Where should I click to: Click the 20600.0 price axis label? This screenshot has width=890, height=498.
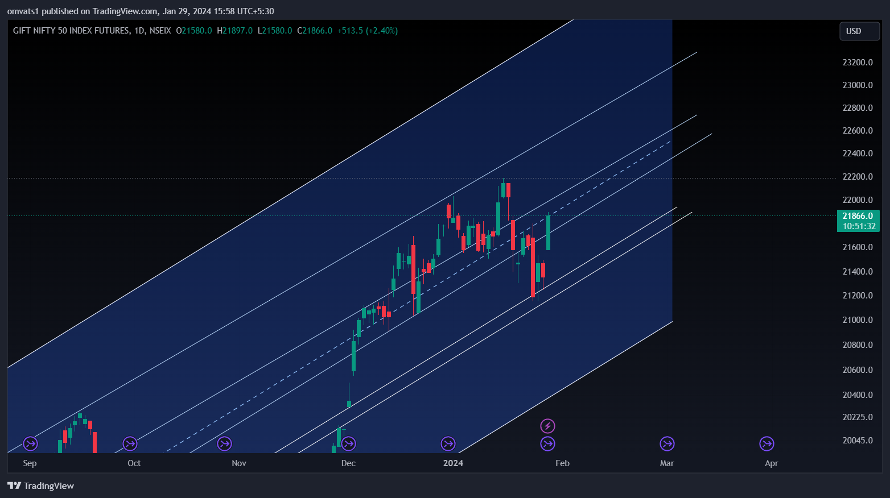tap(858, 370)
